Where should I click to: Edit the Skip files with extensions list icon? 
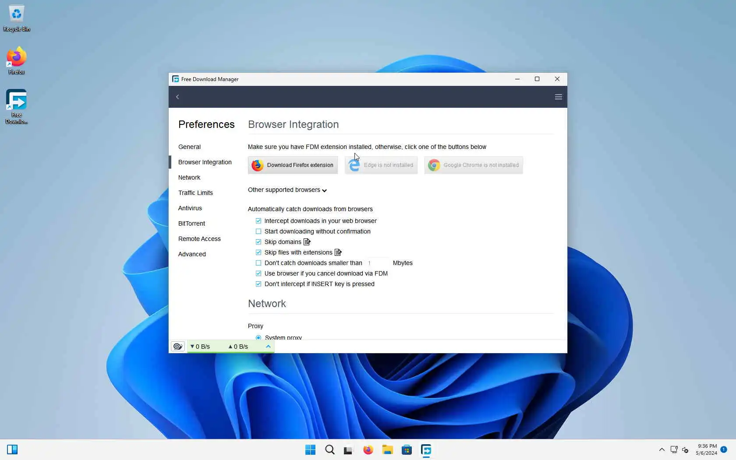tap(338, 252)
